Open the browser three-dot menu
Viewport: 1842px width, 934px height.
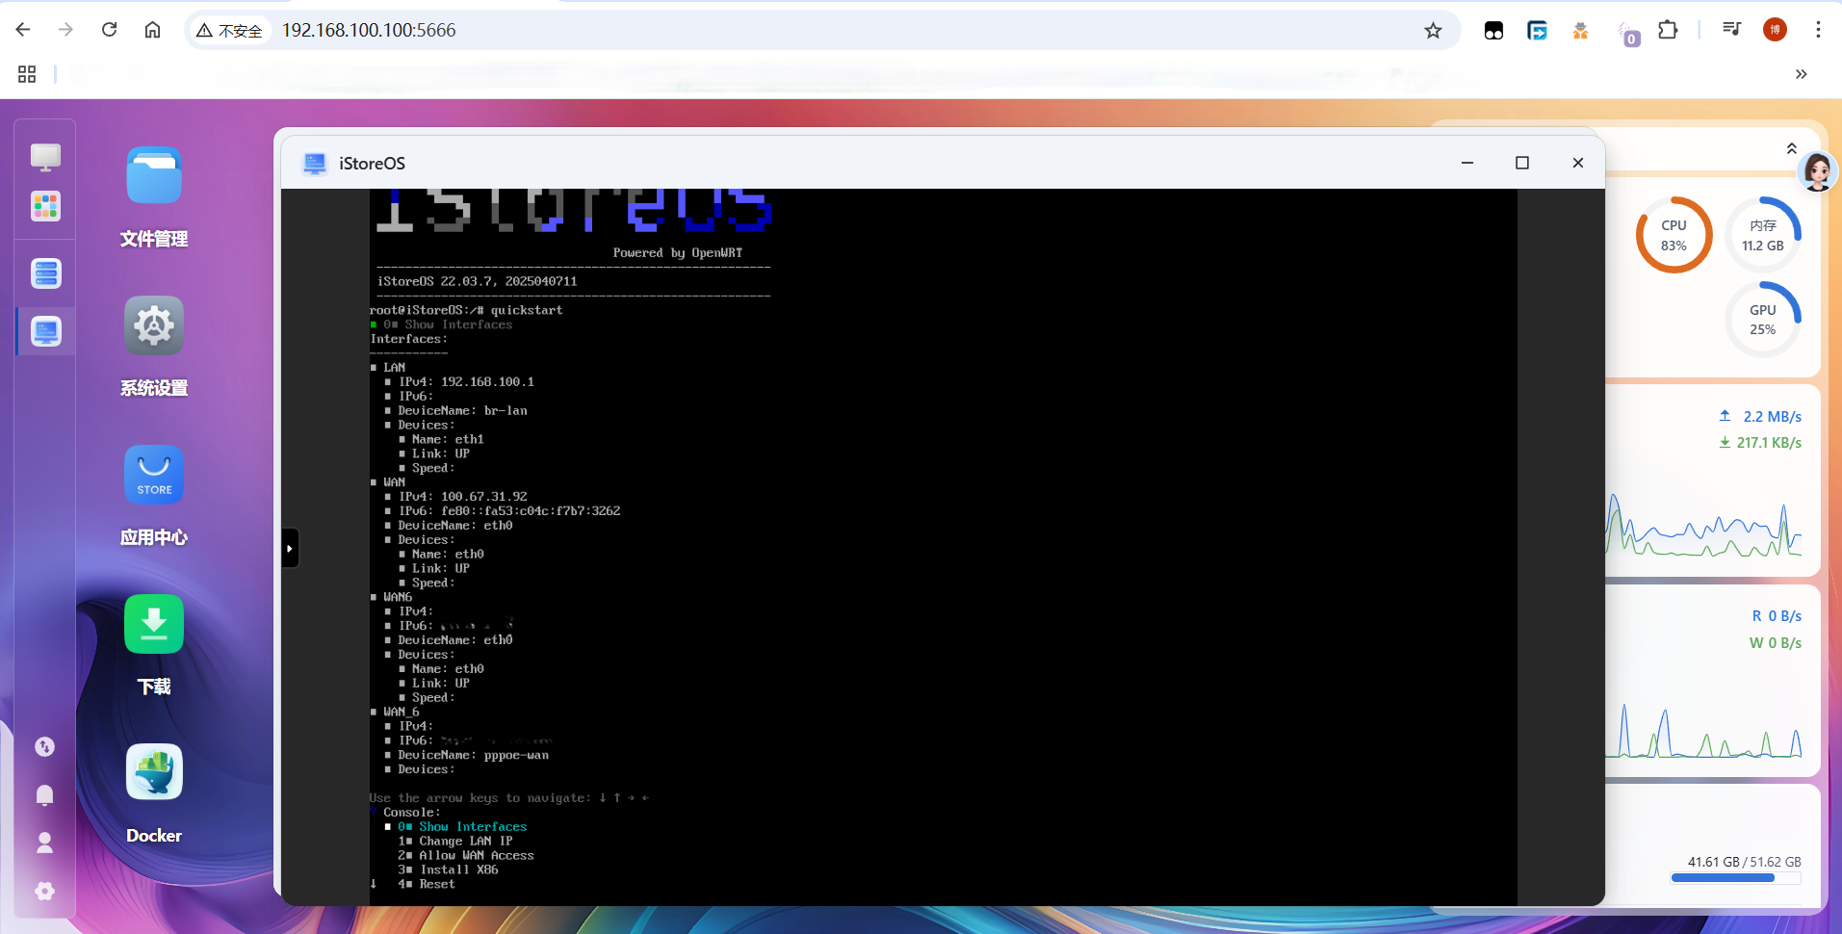click(1818, 30)
